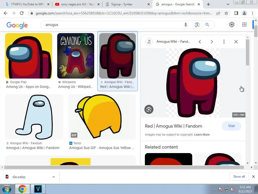
Task: Close the YTMP3 tab
Action: point(48,5)
